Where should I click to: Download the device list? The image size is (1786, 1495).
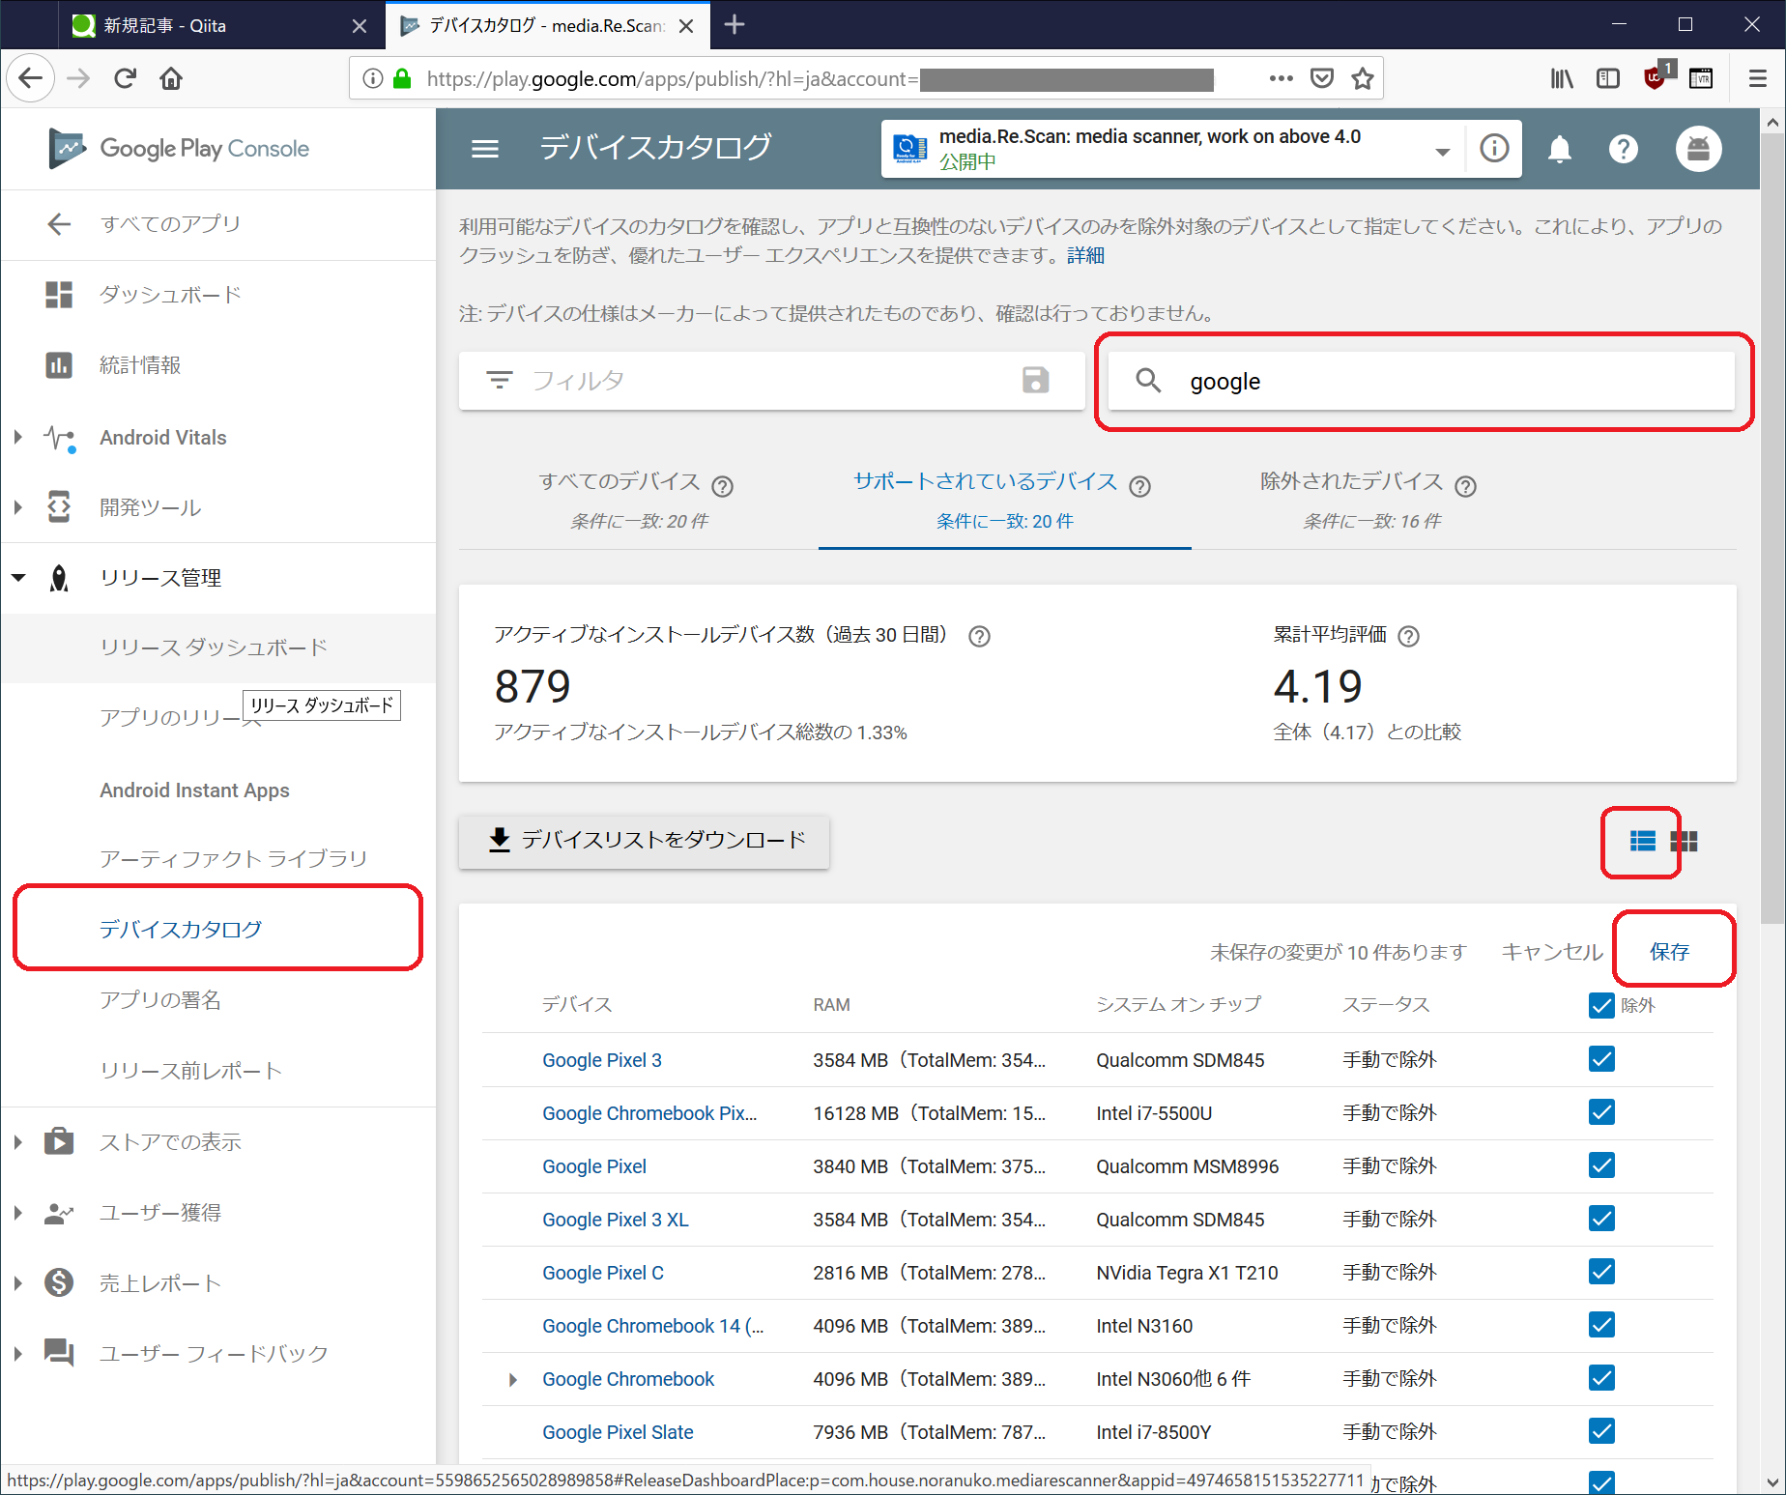point(644,840)
